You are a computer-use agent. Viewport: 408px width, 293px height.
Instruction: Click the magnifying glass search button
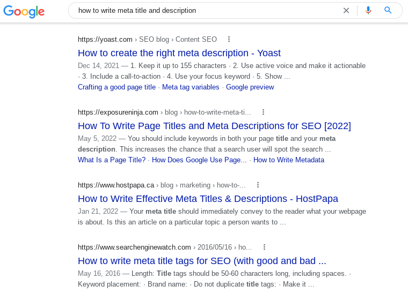coord(388,10)
